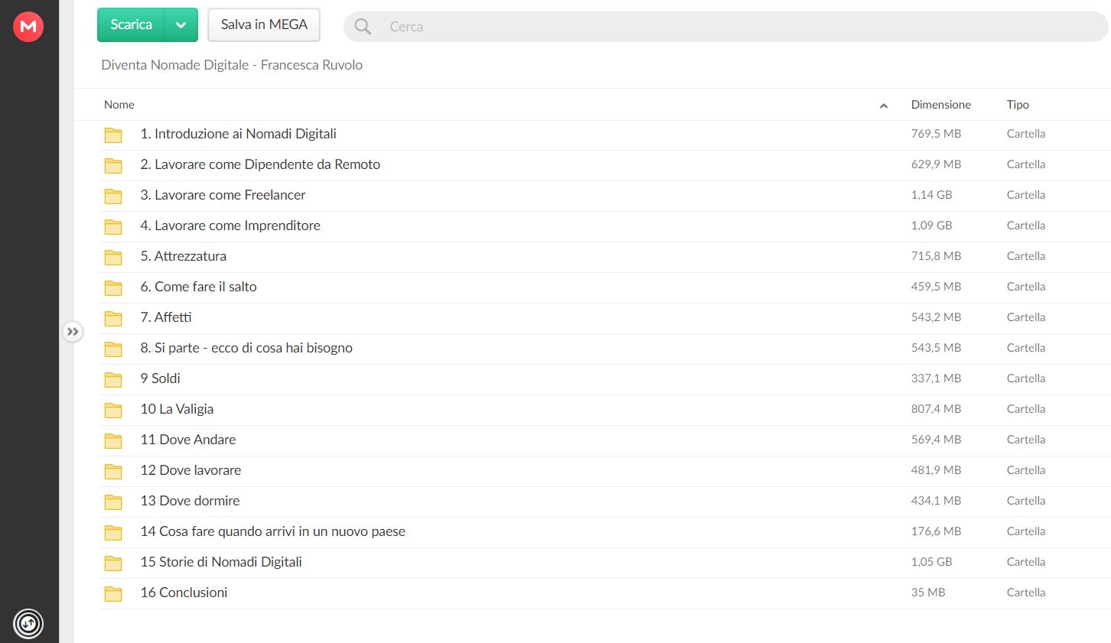Image resolution: width=1111 pixels, height=643 pixels.
Task: Click folder icon of 8. Si parte
Action: pos(113,349)
